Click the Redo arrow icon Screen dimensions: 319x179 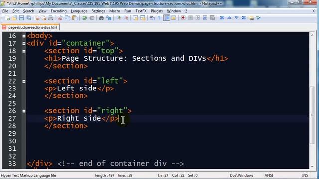tap(92, 18)
